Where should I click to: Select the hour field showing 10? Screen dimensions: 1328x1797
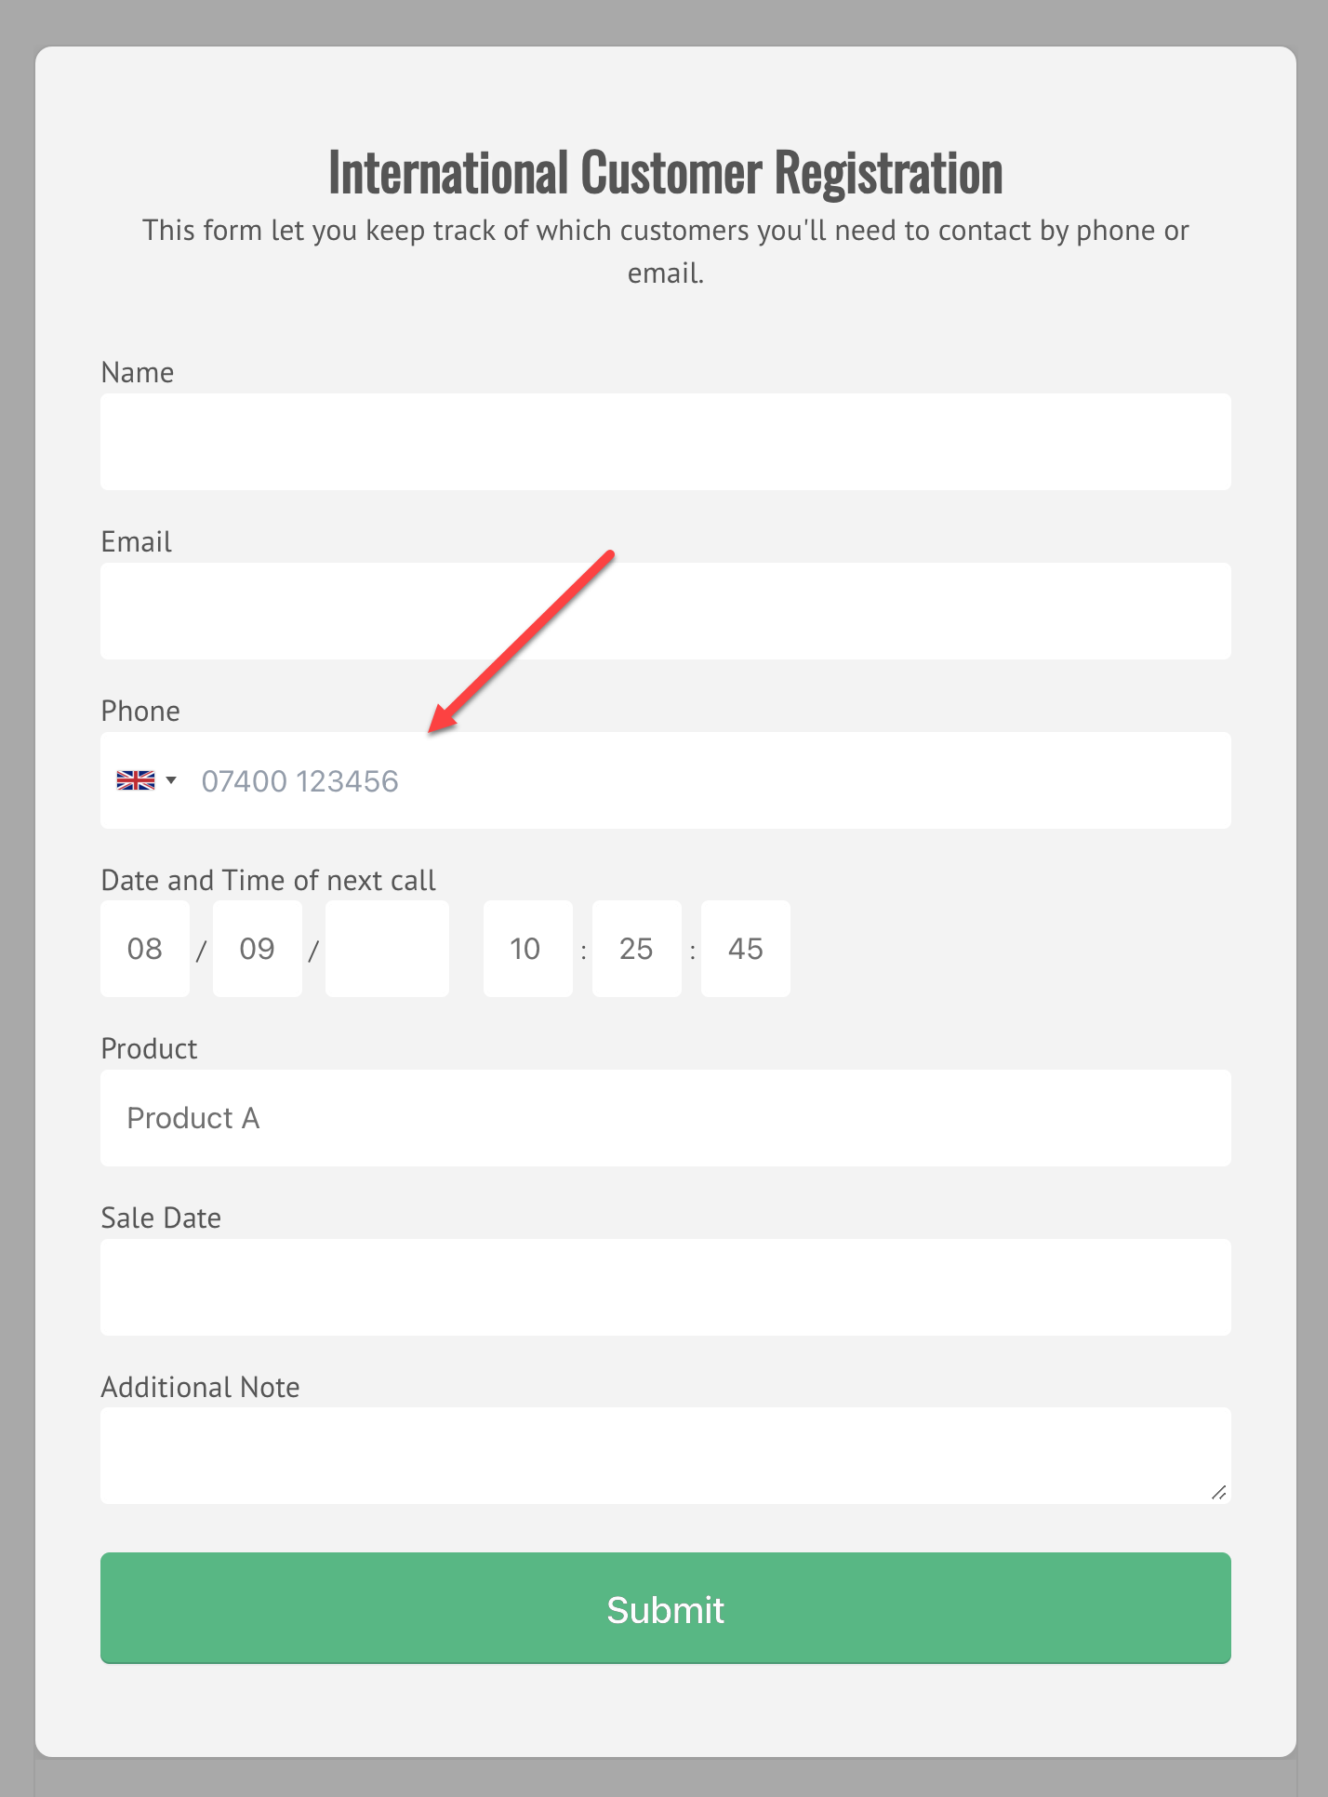coord(527,948)
